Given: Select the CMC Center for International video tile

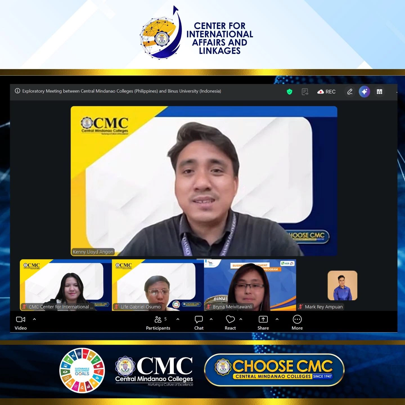Looking at the screenshot, I should pos(66,285).
